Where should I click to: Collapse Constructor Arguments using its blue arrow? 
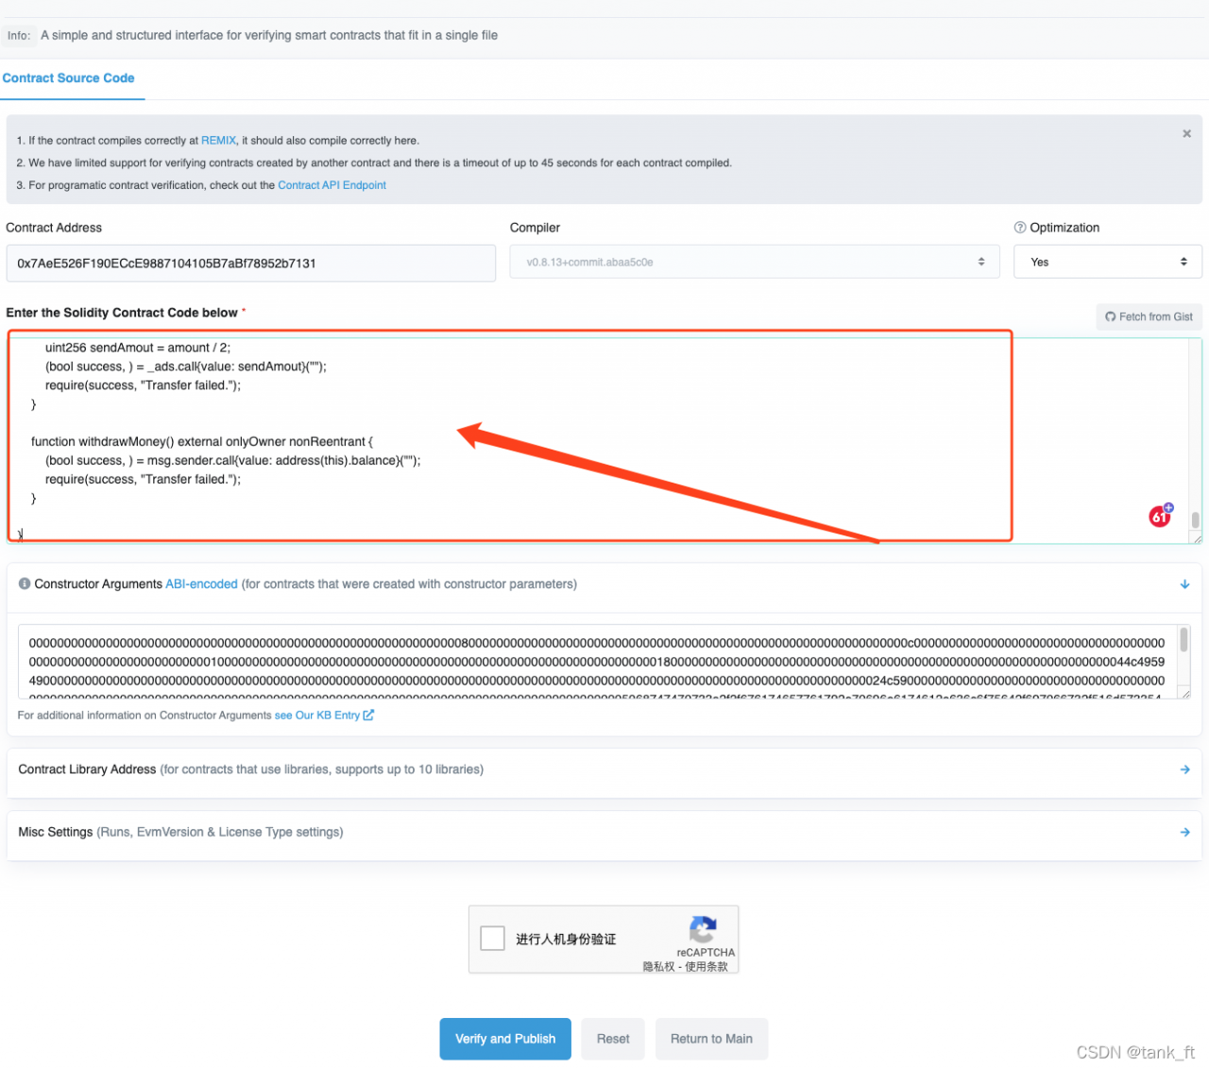click(1184, 584)
